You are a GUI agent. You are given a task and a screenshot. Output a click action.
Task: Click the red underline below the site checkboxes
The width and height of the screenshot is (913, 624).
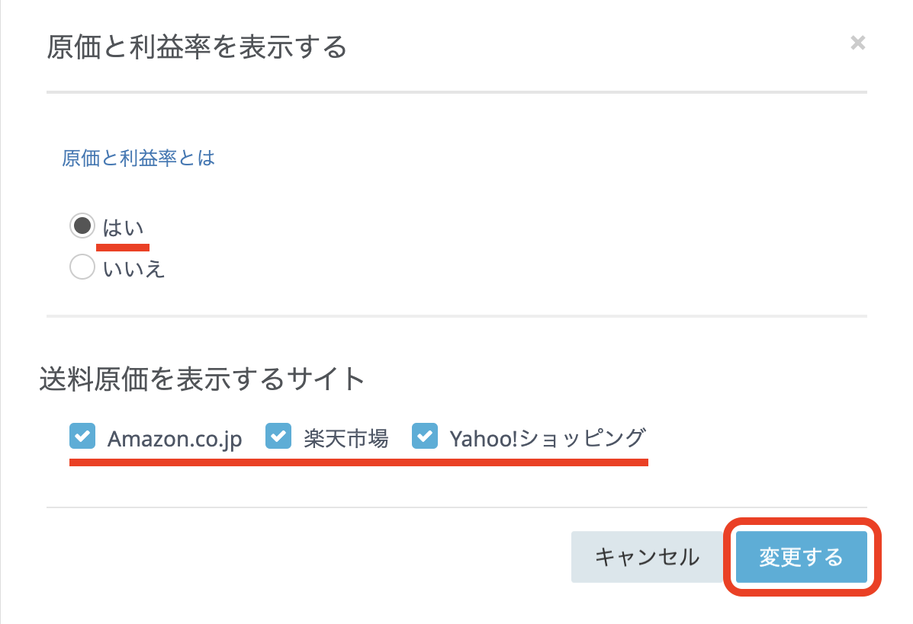point(358,462)
